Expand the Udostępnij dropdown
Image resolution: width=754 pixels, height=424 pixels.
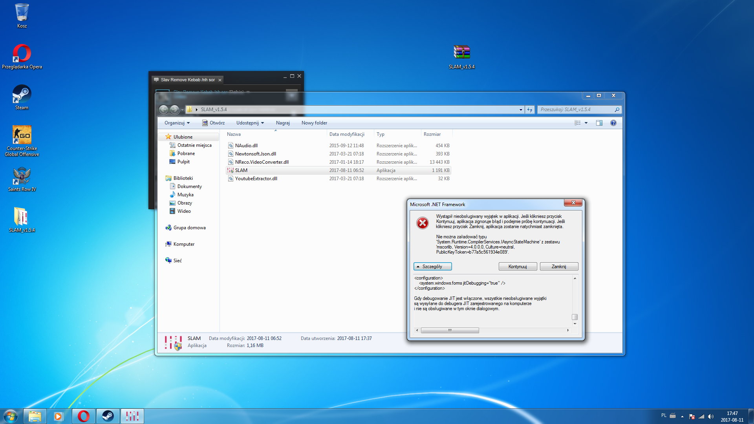[x=250, y=123]
